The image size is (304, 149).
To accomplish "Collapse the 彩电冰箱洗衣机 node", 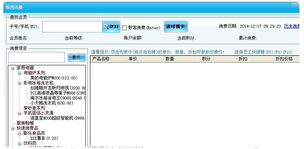I will tap(20, 83).
